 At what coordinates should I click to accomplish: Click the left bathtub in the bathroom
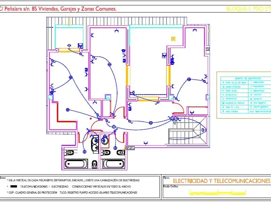coord(76,163)
